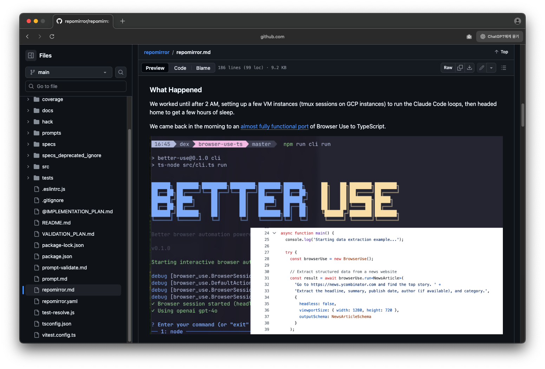Open the browser profile account icon
The height and width of the screenshot is (369, 545).
pyautogui.click(x=518, y=21)
